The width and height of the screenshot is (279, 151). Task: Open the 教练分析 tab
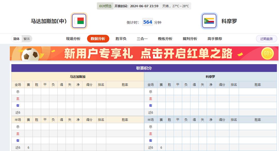(165, 38)
